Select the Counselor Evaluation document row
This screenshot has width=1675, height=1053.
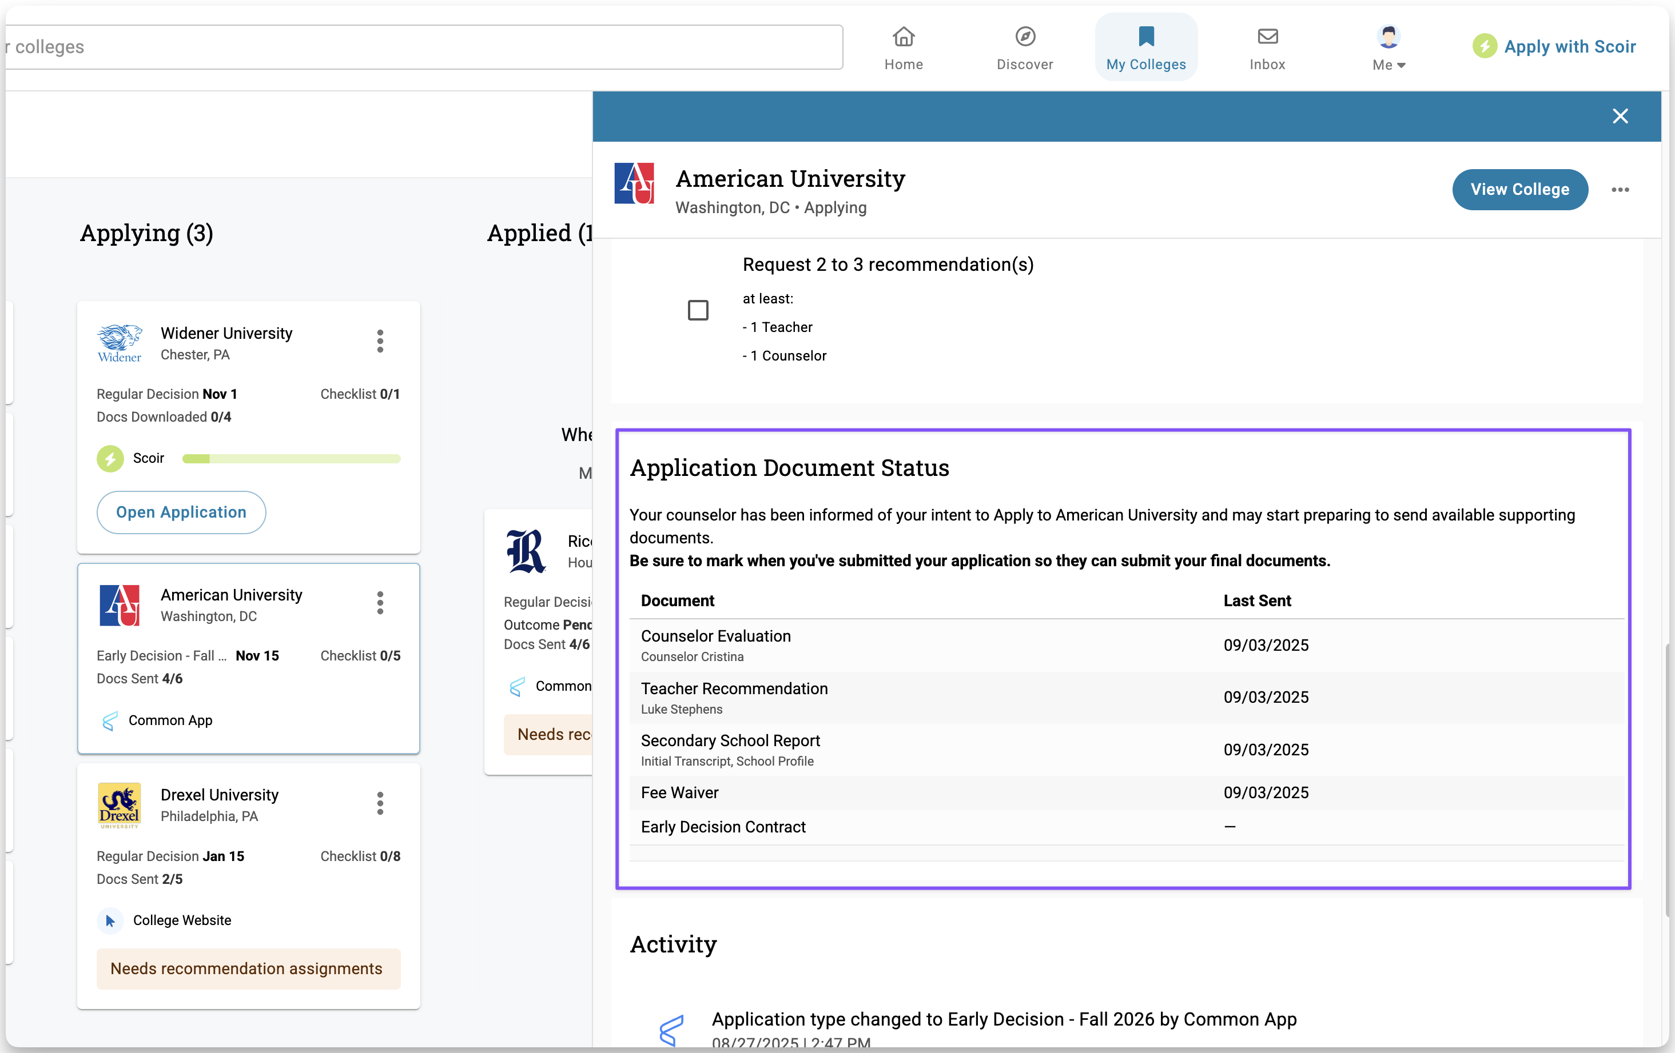1126,645
